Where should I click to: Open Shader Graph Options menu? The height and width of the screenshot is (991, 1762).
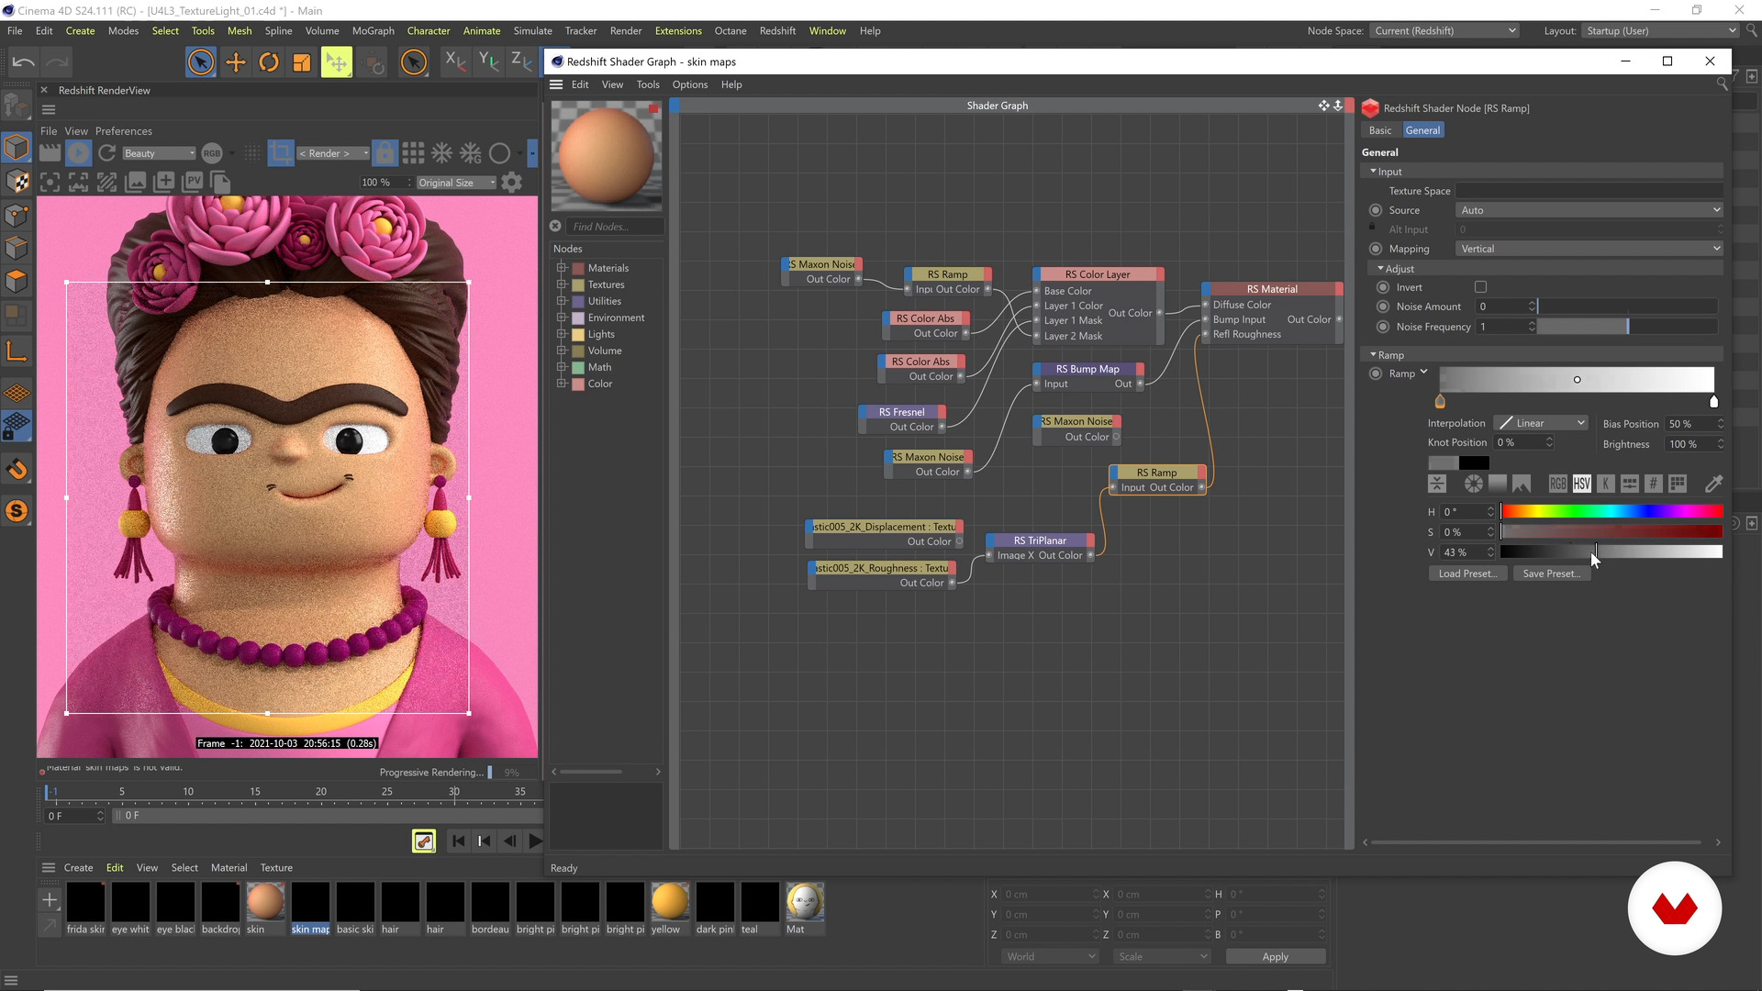[x=689, y=84]
